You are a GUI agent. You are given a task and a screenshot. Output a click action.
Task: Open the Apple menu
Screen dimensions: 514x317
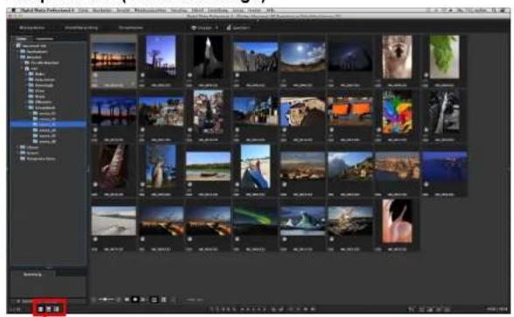click(13, 11)
